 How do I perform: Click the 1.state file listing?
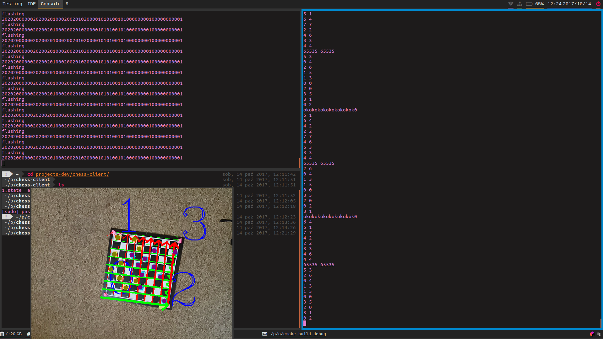[12, 190]
